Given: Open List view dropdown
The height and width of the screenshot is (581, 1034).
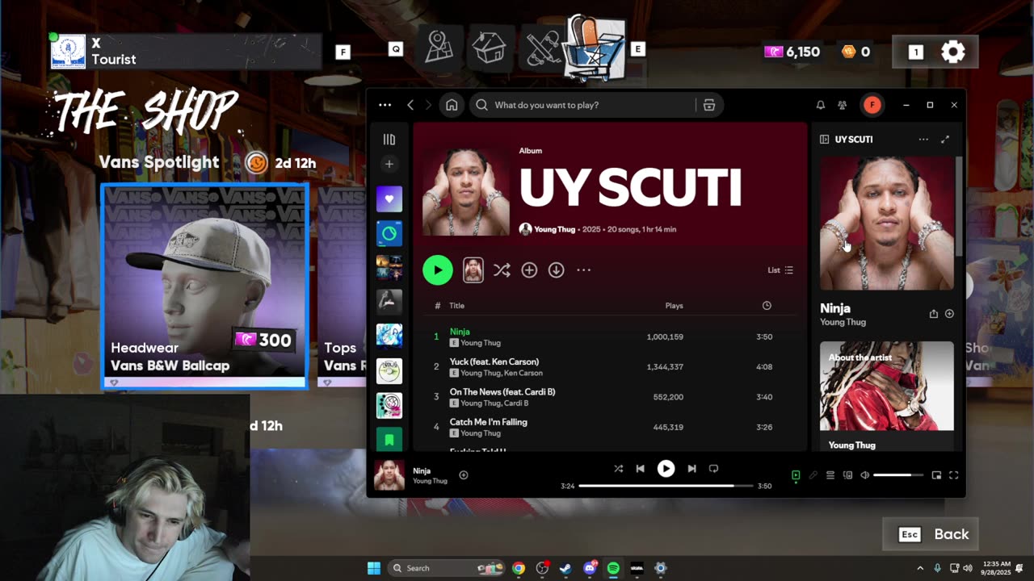Looking at the screenshot, I should (780, 270).
